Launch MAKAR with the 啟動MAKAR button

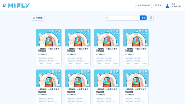tap(144, 5)
